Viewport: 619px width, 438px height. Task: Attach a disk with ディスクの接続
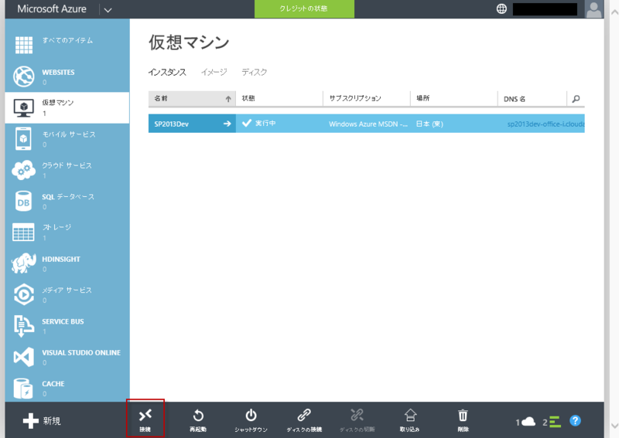(304, 420)
